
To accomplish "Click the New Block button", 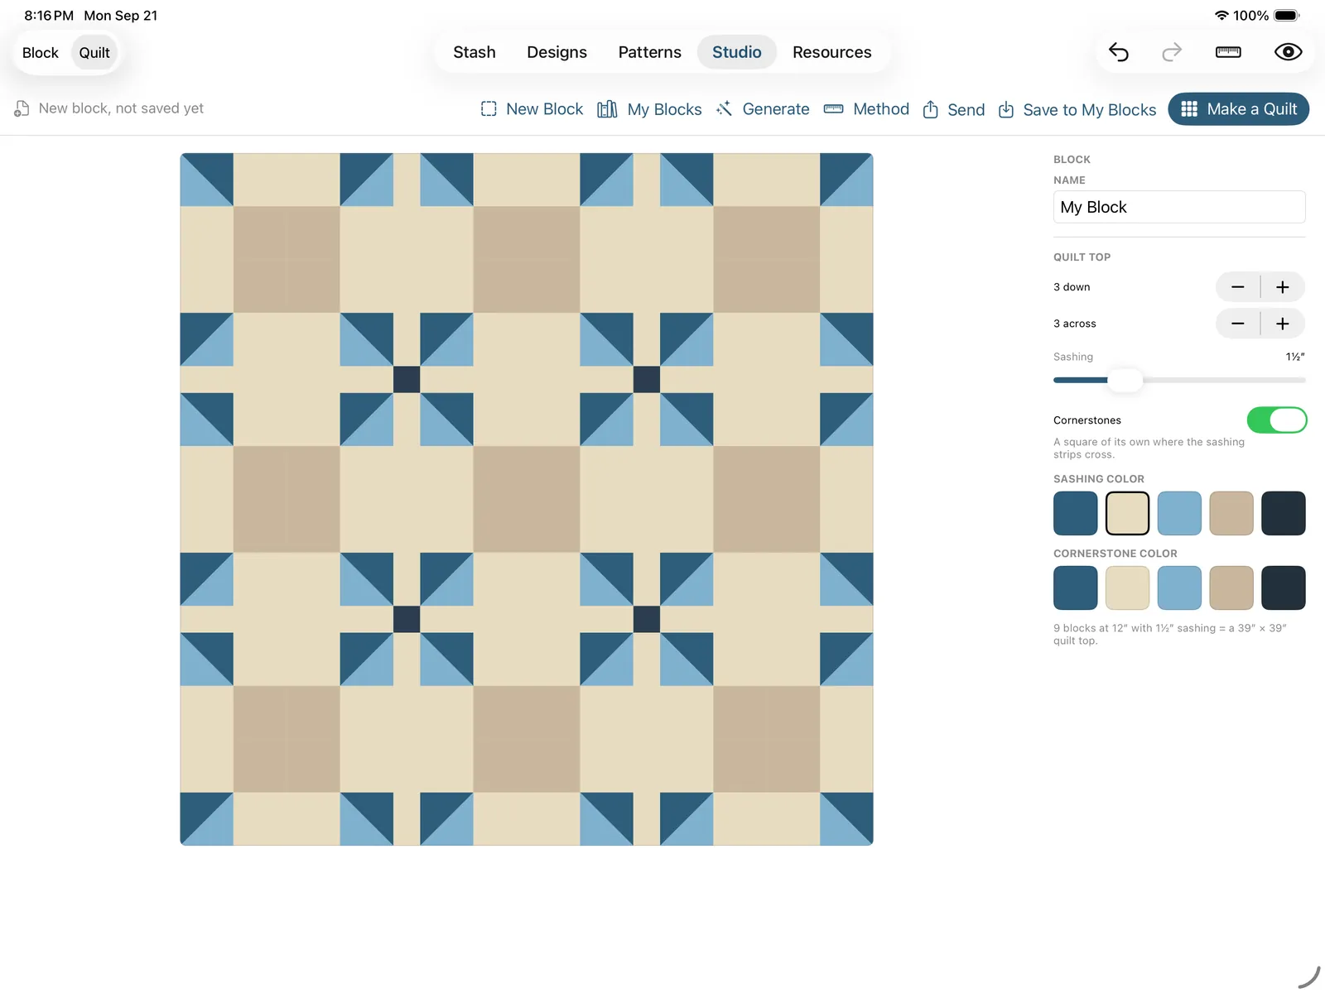I will tap(532, 109).
